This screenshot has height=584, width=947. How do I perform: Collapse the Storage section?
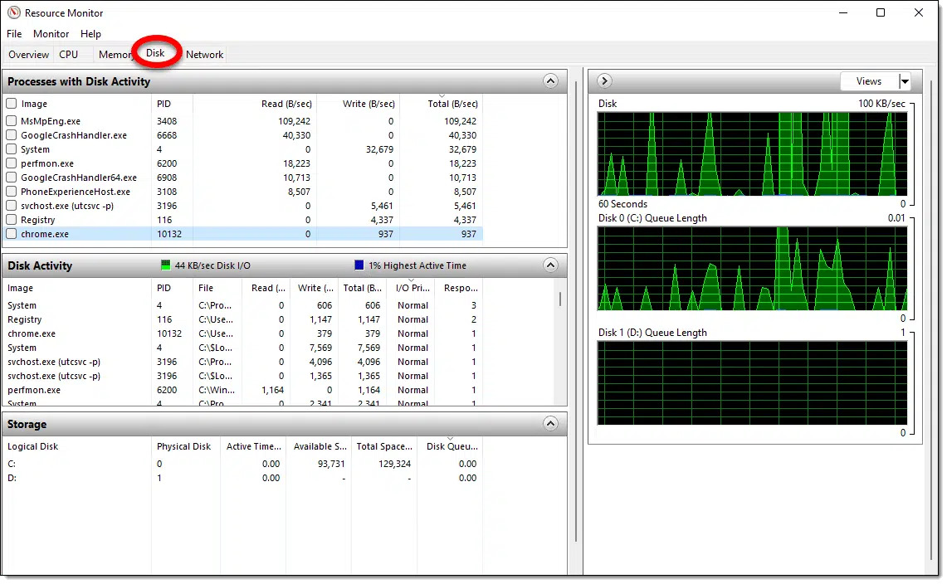pyautogui.click(x=550, y=423)
